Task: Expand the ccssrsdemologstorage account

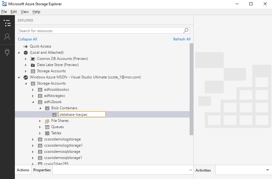Action: 33,139
